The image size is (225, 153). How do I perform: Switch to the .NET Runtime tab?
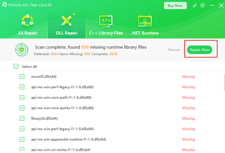point(144,33)
